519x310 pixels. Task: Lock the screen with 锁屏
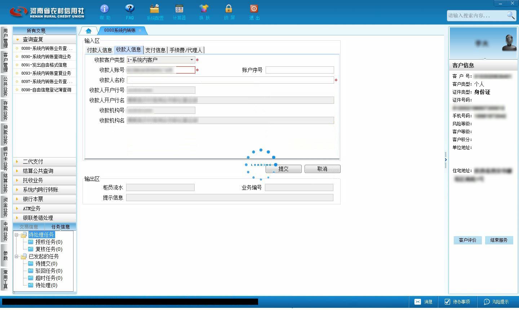[x=229, y=12]
